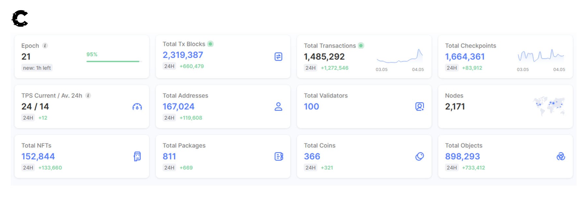Click the Epoch 95% progress bar
The height and width of the screenshot is (198, 587).
(113, 61)
